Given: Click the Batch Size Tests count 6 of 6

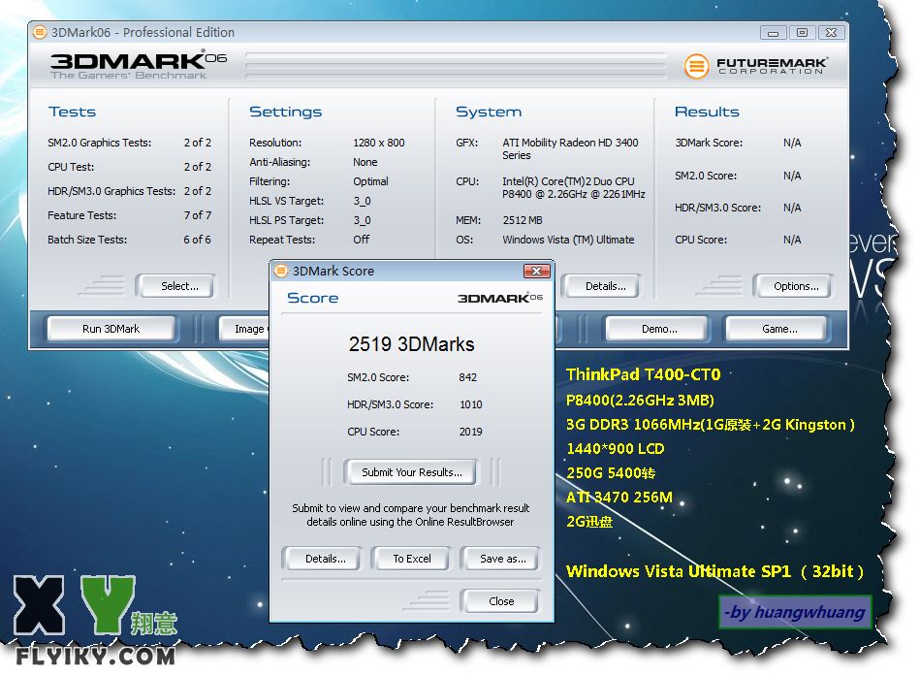Looking at the screenshot, I should 197,240.
